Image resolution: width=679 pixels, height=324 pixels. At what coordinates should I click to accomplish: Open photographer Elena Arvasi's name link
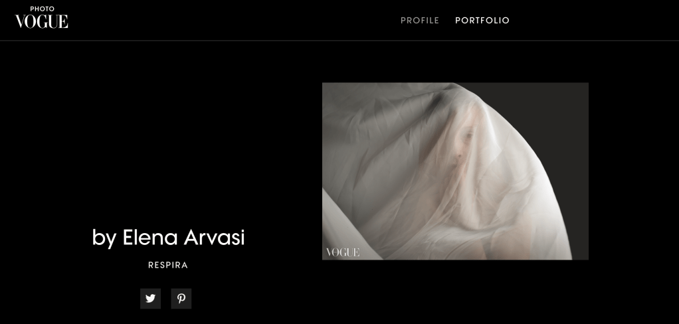183,238
